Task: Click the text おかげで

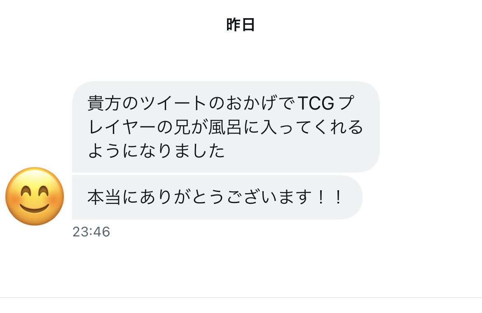Action: click(261, 103)
